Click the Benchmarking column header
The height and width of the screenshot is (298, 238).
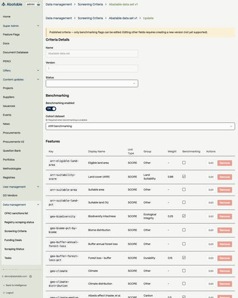click(x=191, y=151)
